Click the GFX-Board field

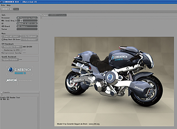pyautogui.click(x=27, y=26)
